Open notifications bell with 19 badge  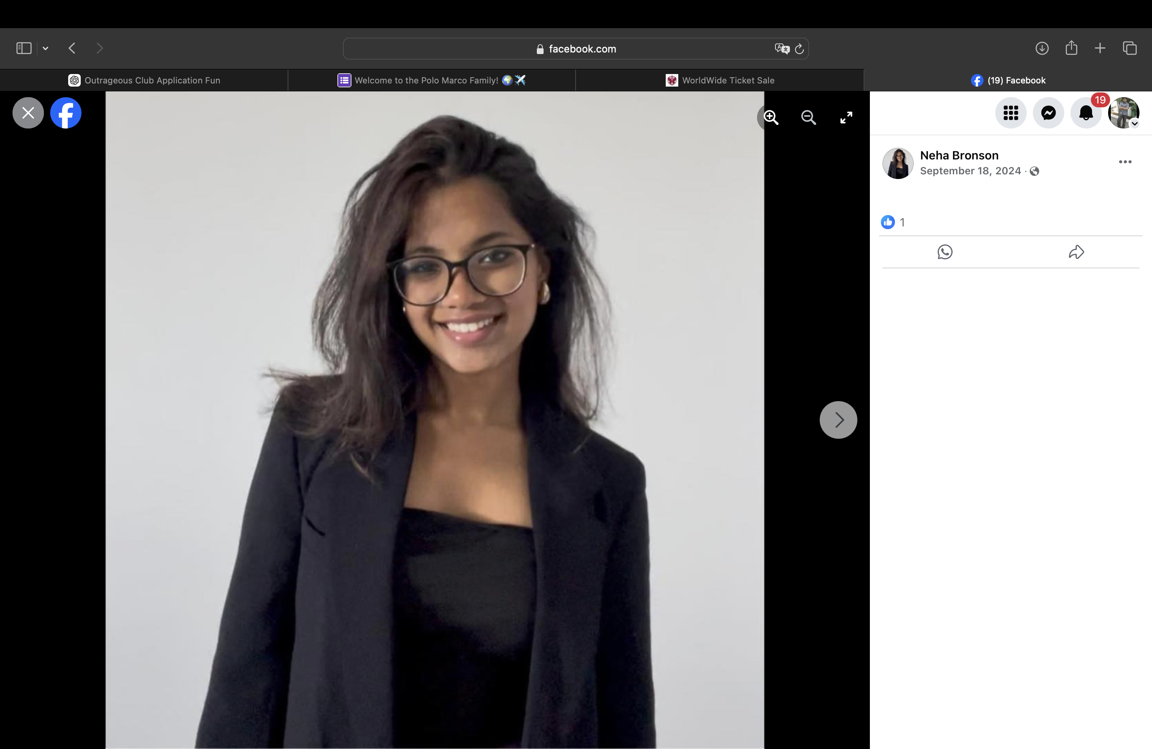point(1086,113)
